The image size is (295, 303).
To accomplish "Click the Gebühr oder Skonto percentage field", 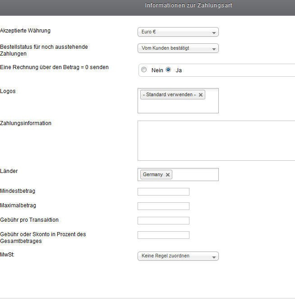I will coord(163,235).
